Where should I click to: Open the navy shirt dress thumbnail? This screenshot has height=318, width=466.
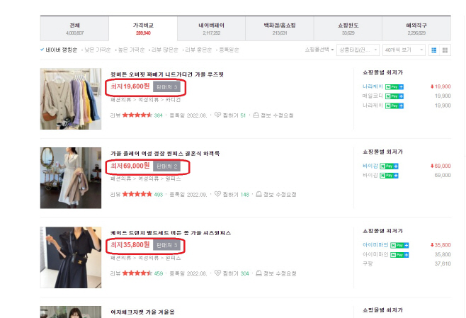(71, 257)
